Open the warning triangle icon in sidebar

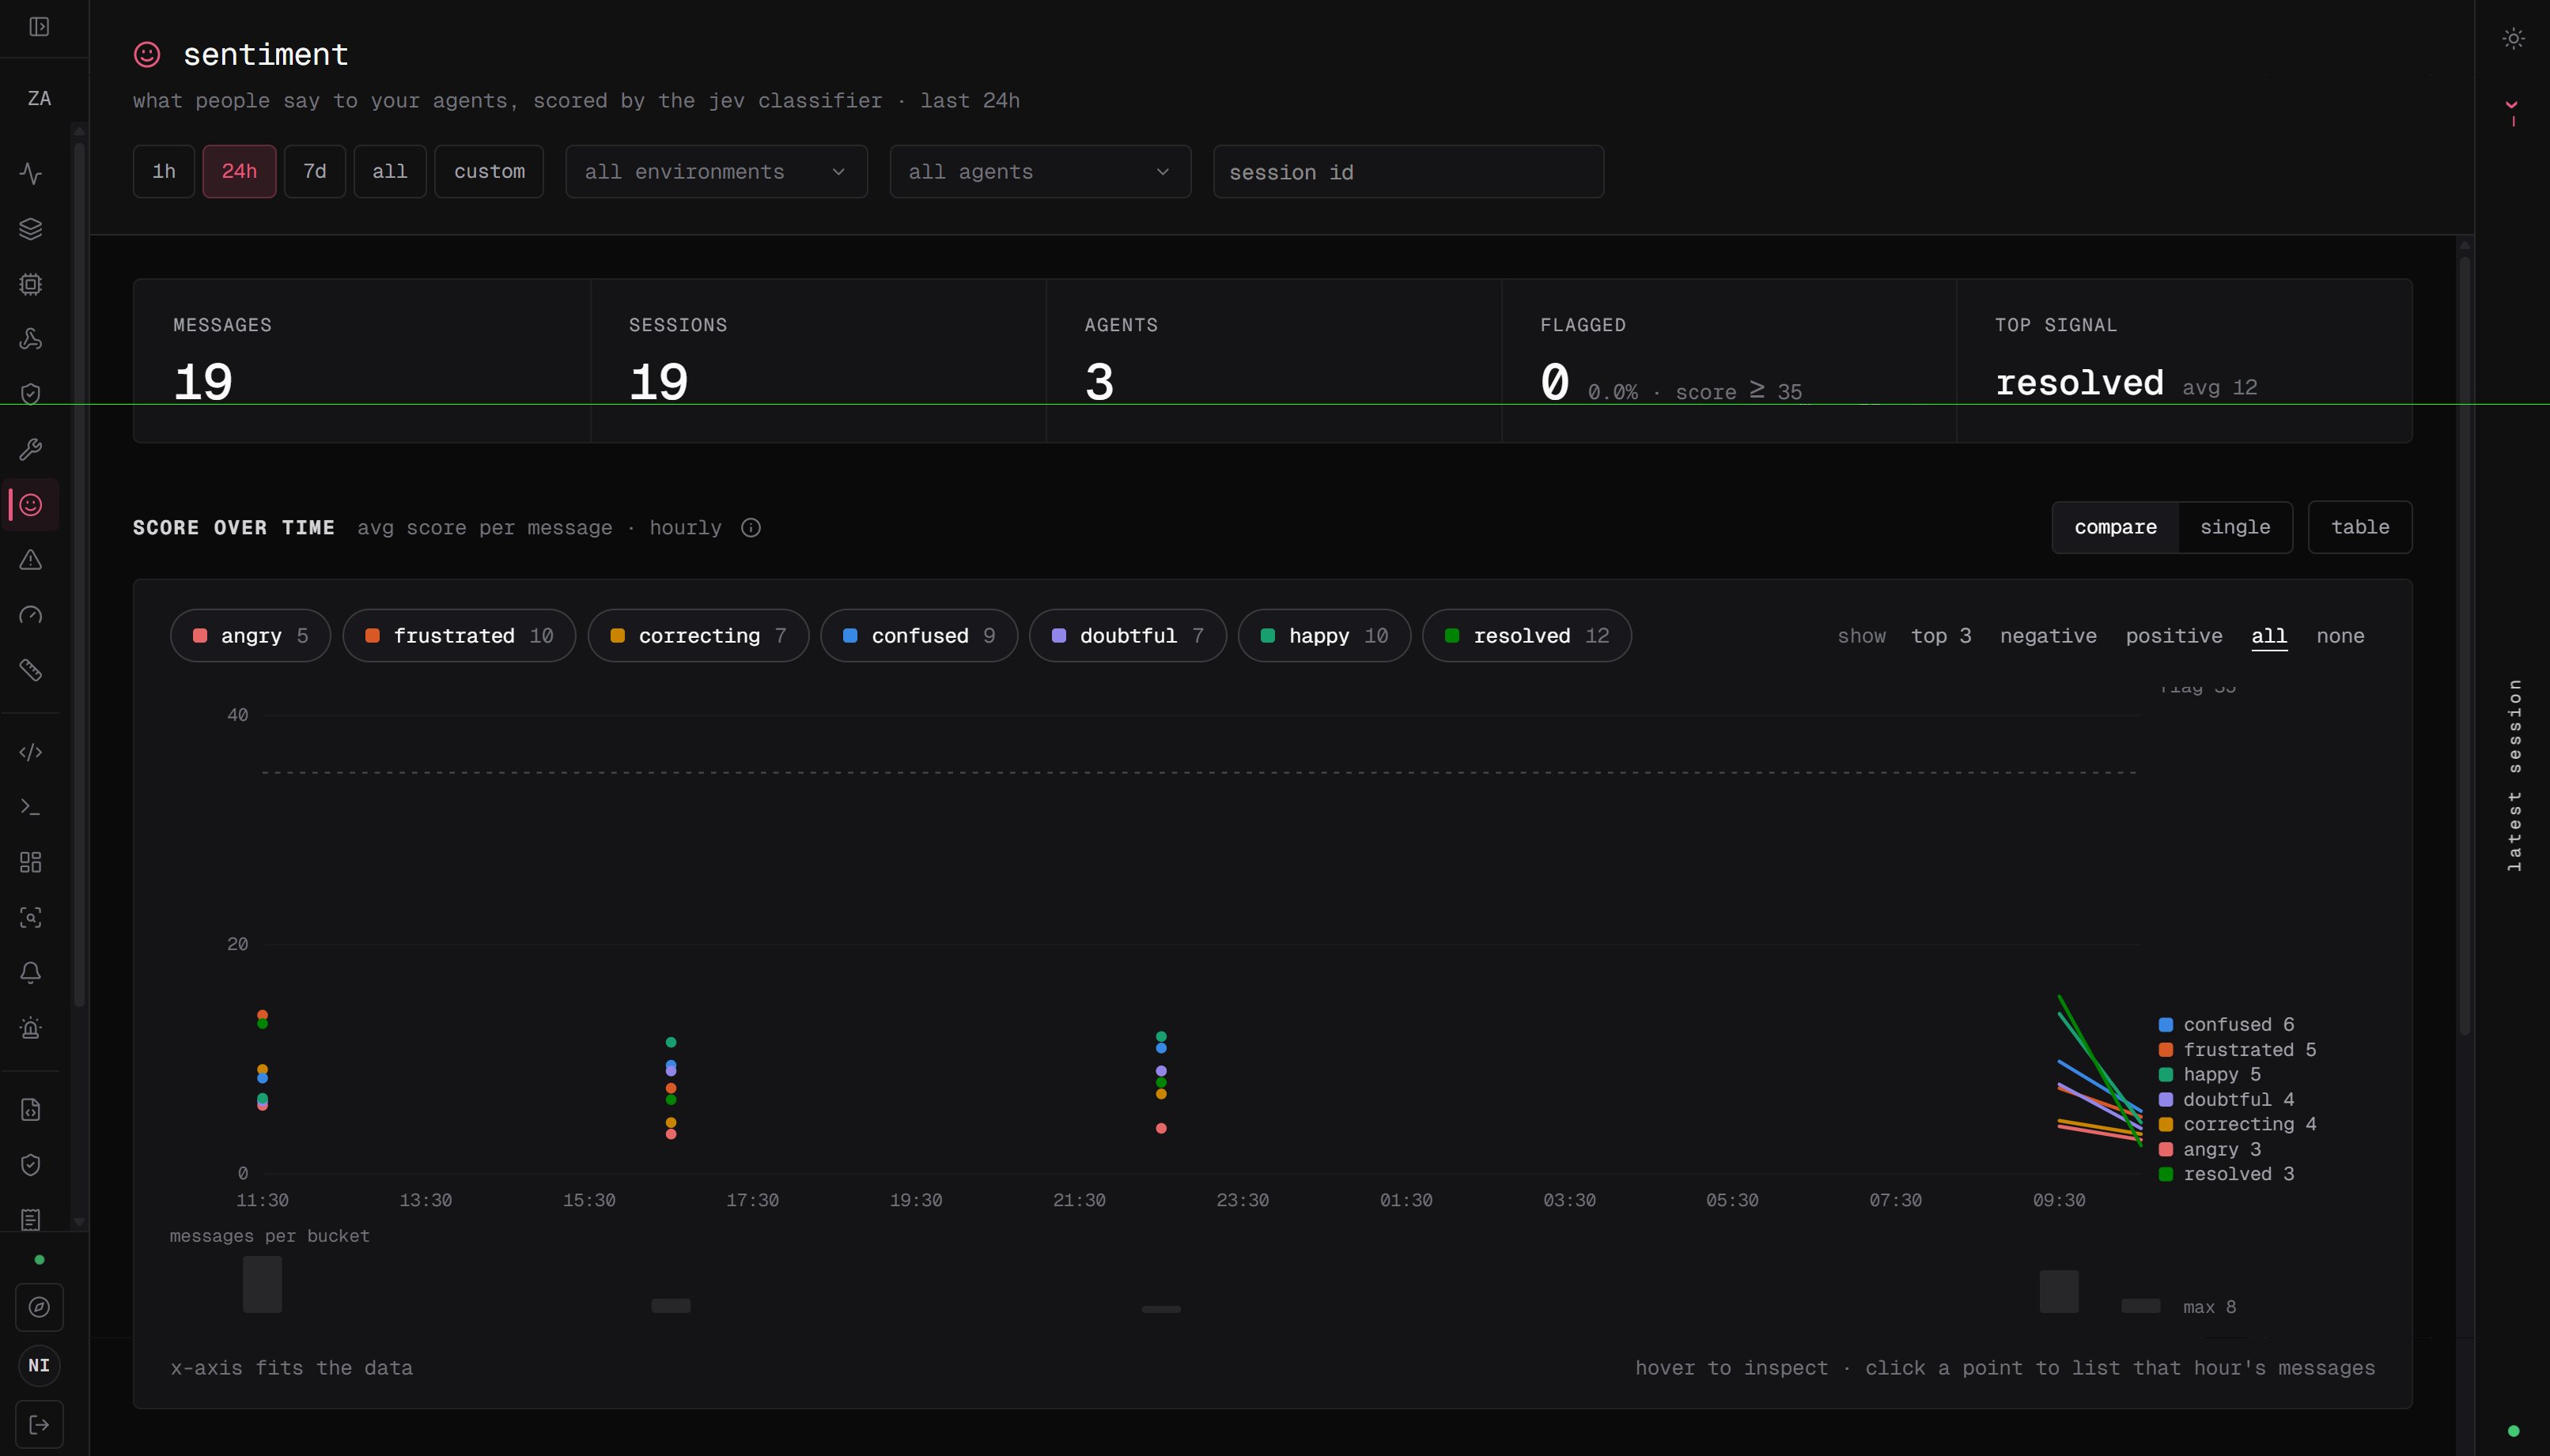tap(31, 560)
